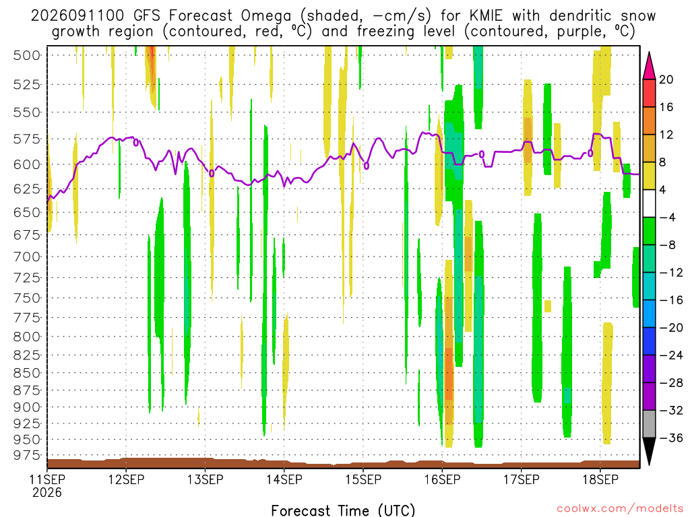Click the purple swatch between -28 and -32
Screen dimensions: 690x517
(x=649, y=397)
